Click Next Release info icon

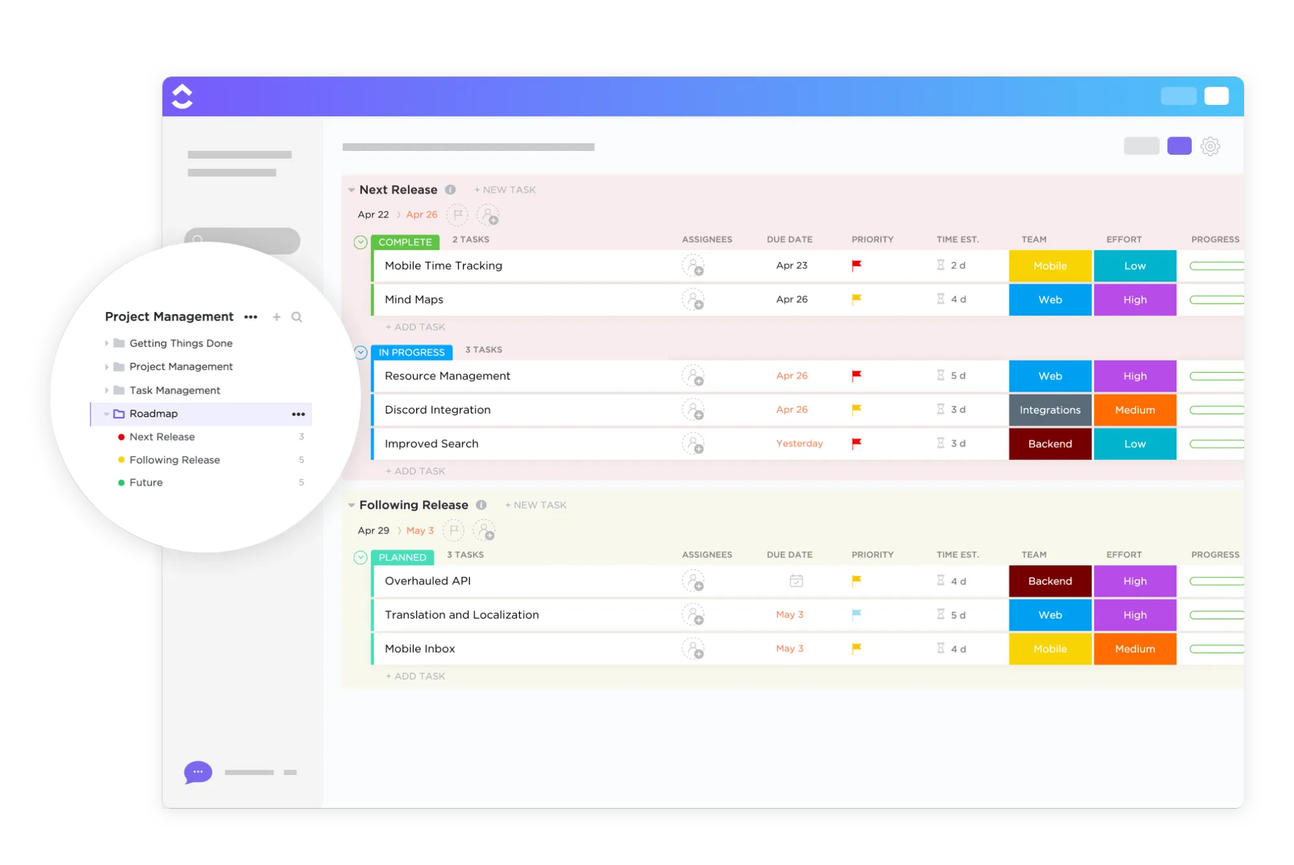click(x=451, y=190)
